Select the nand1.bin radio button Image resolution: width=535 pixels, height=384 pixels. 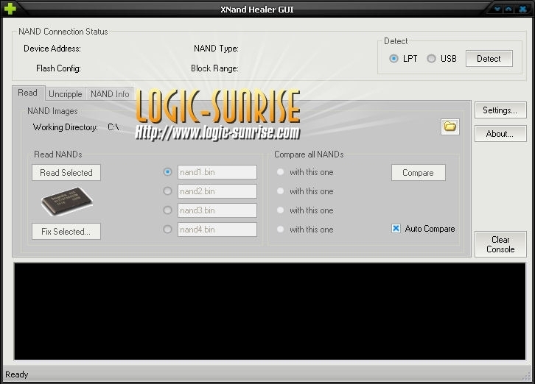pyautogui.click(x=168, y=172)
